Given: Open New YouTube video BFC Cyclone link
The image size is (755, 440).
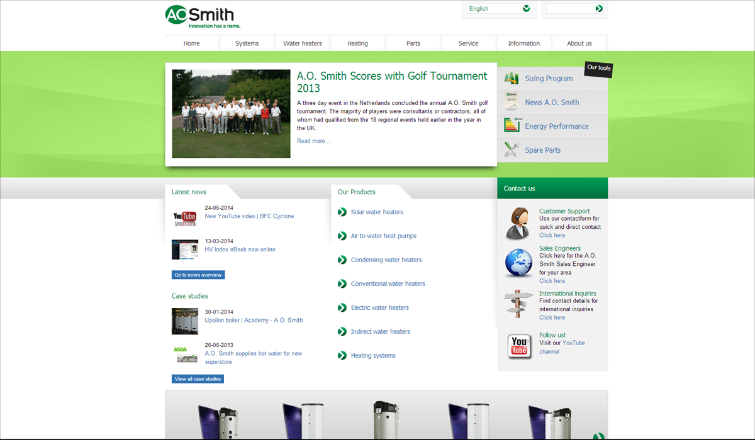Looking at the screenshot, I should [x=249, y=216].
